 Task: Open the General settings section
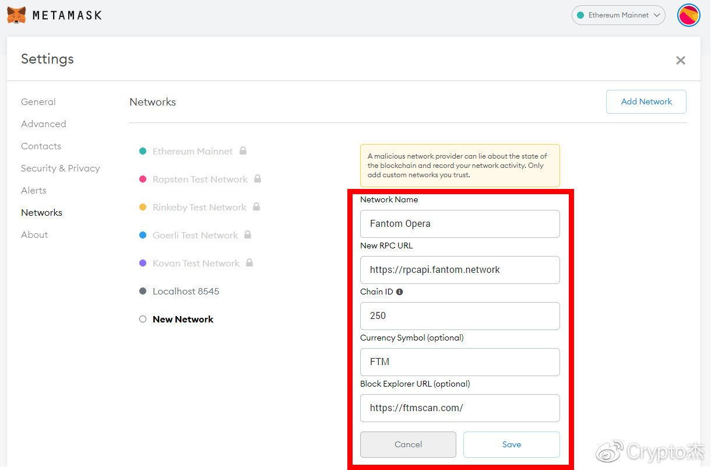click(38, 101)
